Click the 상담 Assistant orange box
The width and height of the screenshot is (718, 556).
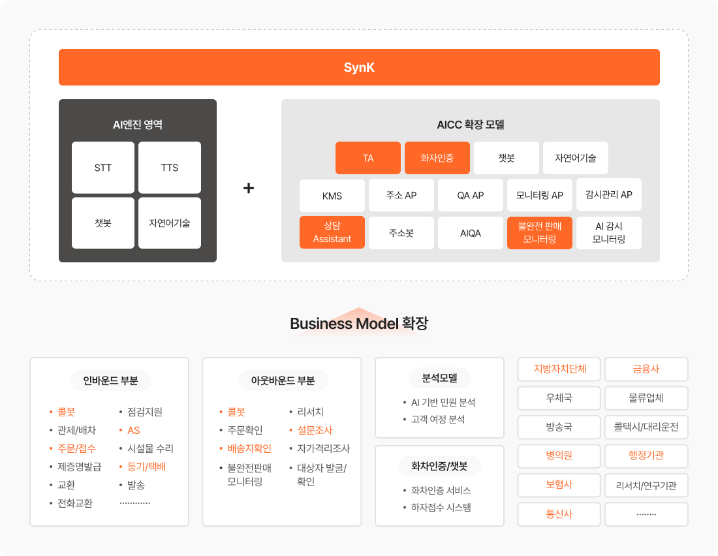click(x=332, y=233)
